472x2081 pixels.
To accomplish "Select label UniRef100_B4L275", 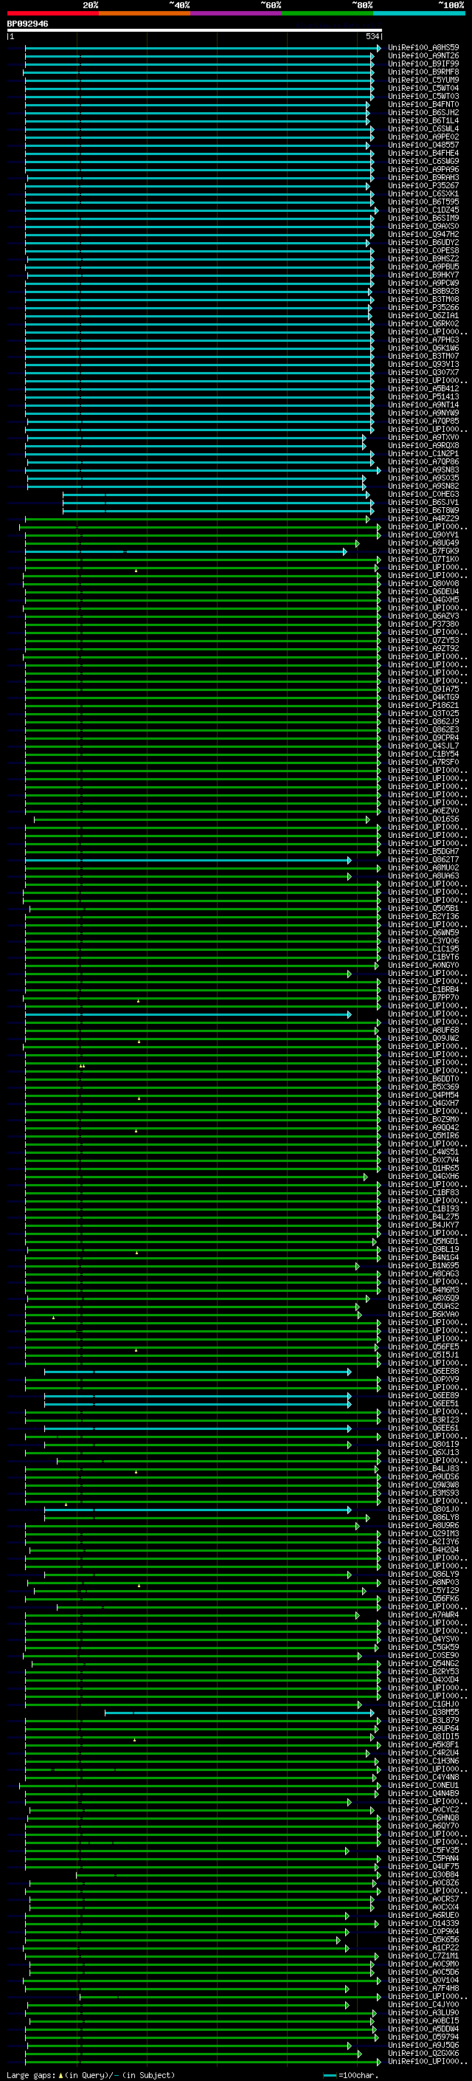I will tap(423, 1217).
